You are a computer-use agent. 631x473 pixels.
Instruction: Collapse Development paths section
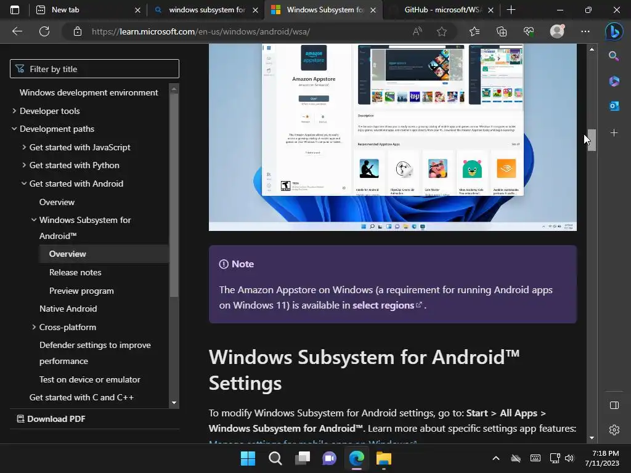(14, 129)
